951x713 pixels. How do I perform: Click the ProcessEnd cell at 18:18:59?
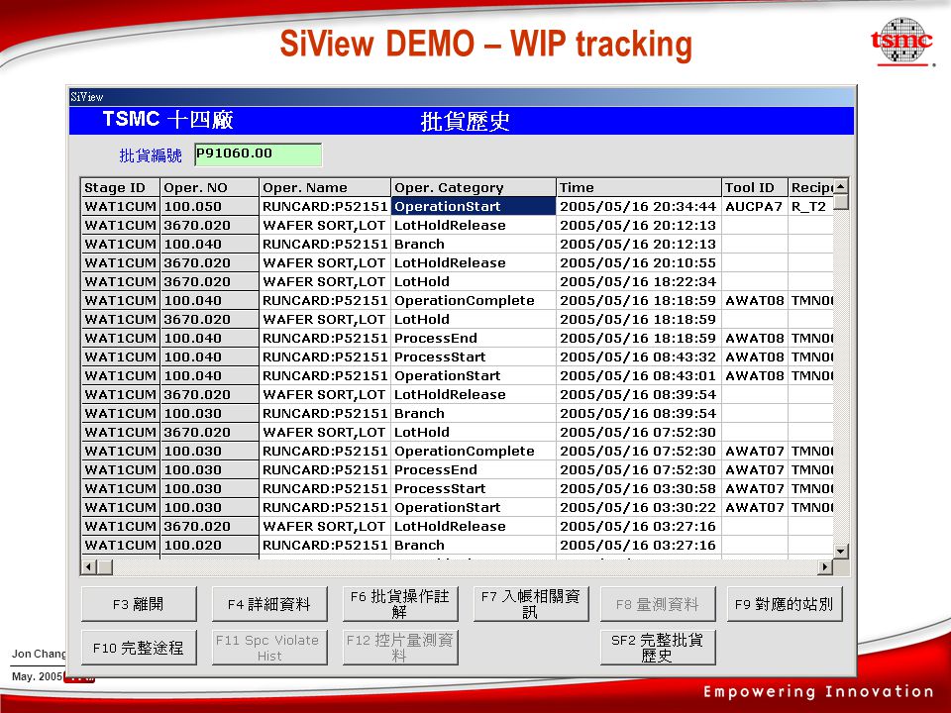pyautogui.click(x=474, y=338)
